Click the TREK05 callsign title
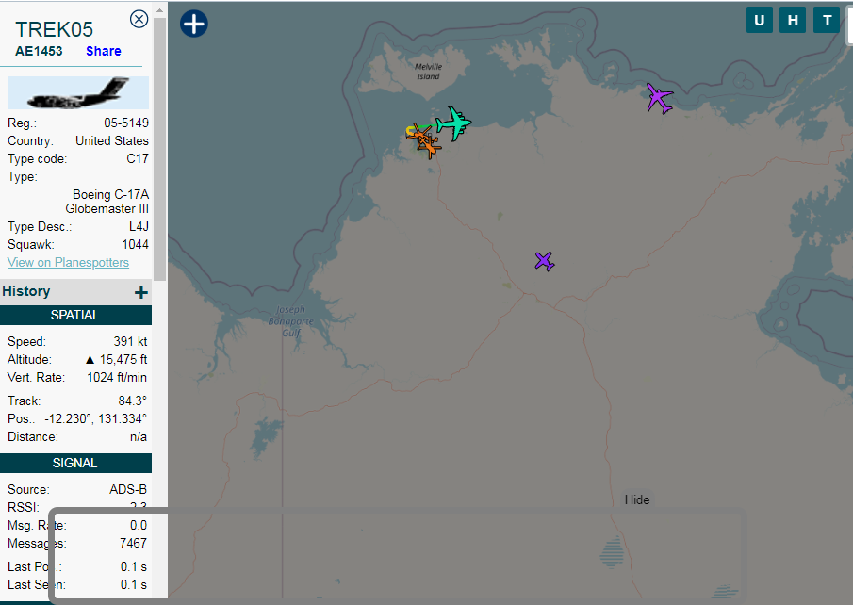This screenshot has height=605, width=853. 55,29
